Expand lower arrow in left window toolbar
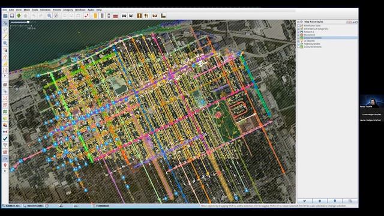 (x=5, y=171)
